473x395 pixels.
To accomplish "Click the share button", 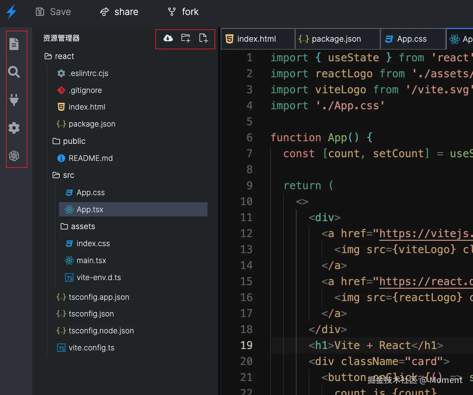I will tap(119, 12).
